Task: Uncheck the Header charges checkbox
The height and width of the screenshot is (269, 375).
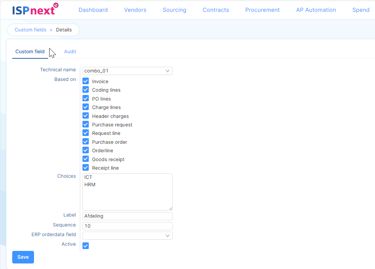Action: pyautogui.click(x=86, y=116)
